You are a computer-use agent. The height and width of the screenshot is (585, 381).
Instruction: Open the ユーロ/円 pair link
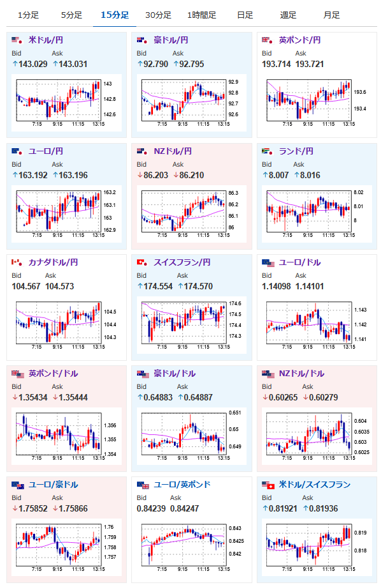click(x=46, y=151)
